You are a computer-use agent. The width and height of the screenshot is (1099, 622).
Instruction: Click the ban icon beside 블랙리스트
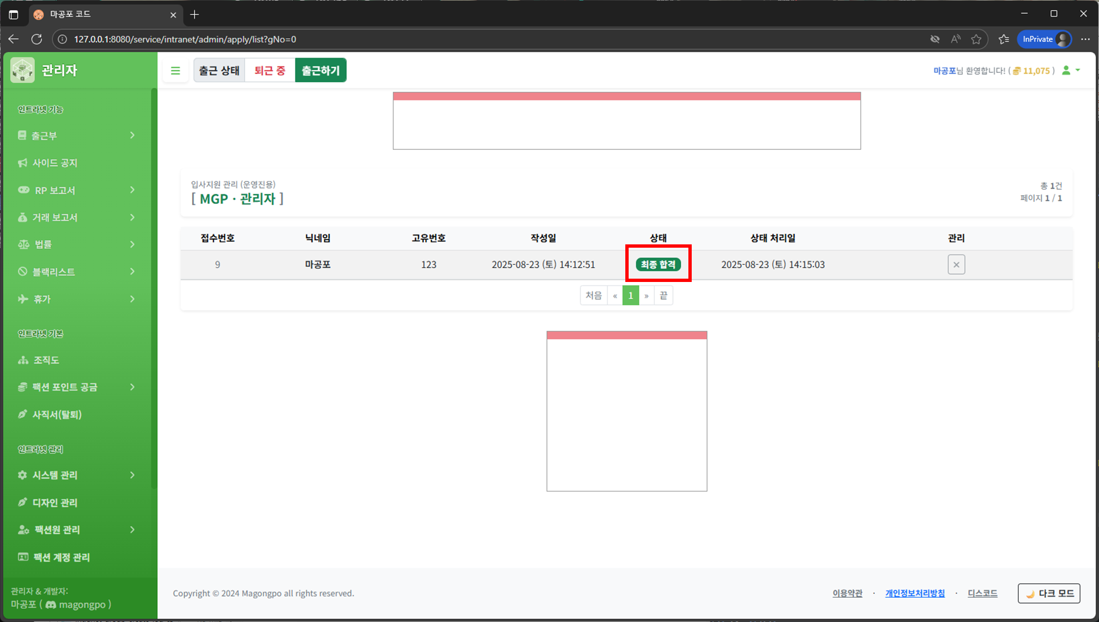tap(22, 271)
